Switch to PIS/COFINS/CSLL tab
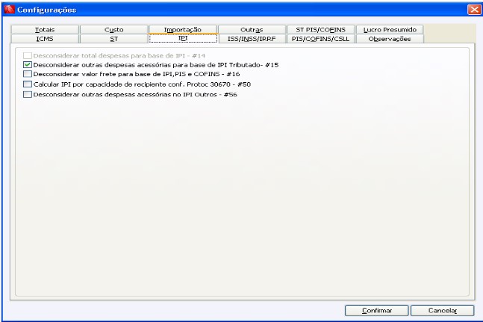This screenshot has height=322, width=483. pos(321,39)
